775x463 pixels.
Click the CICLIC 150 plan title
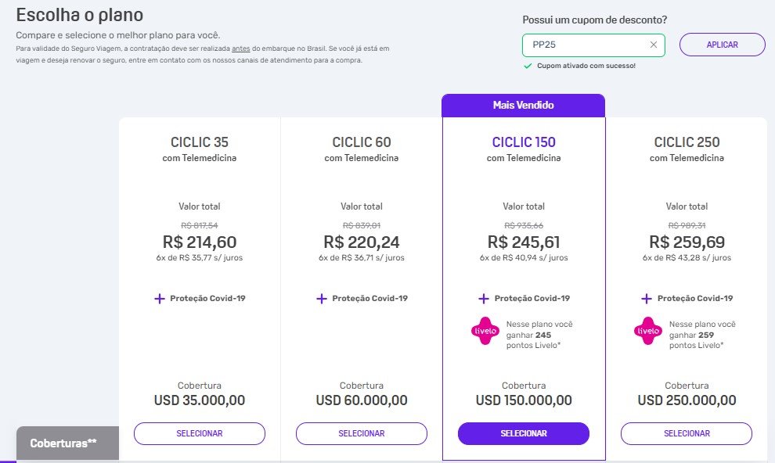coord(524,142)
